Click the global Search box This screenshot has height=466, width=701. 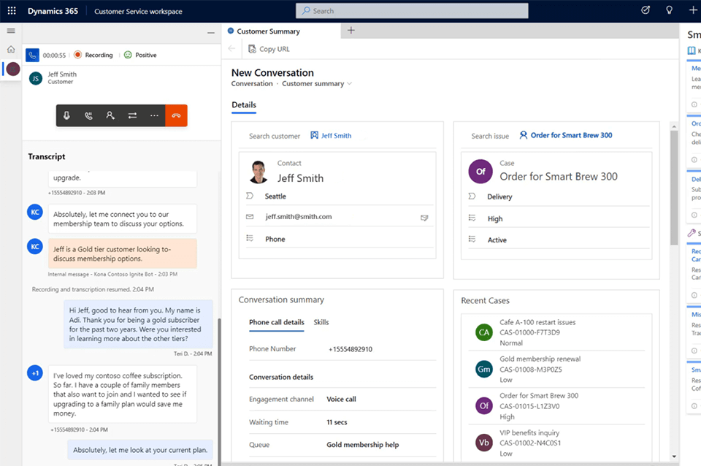[x=412, y=11]
